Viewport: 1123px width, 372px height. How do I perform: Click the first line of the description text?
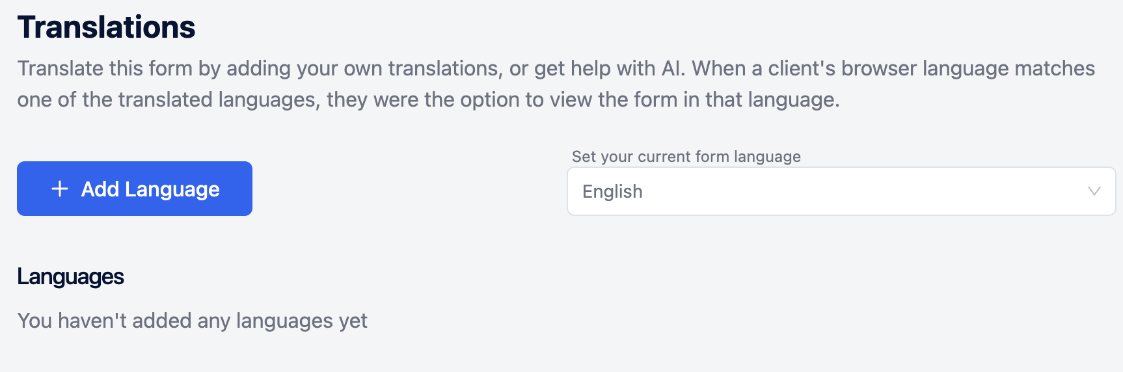pyautogui.click(x=556, y=68)
